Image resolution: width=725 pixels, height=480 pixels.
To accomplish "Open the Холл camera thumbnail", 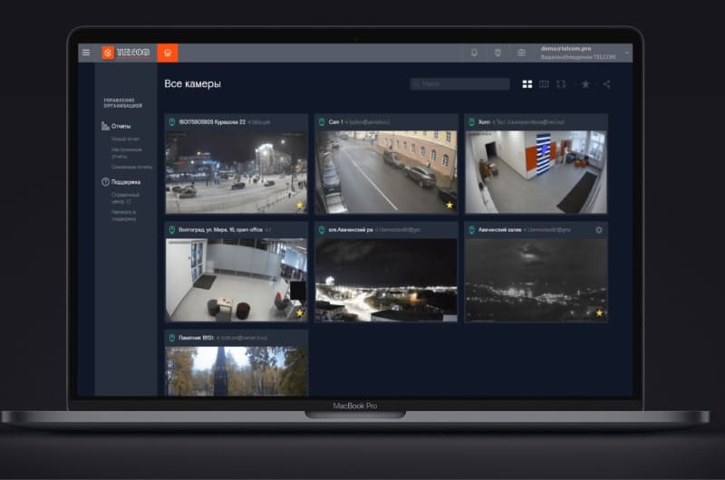I will tap(536, 172).
